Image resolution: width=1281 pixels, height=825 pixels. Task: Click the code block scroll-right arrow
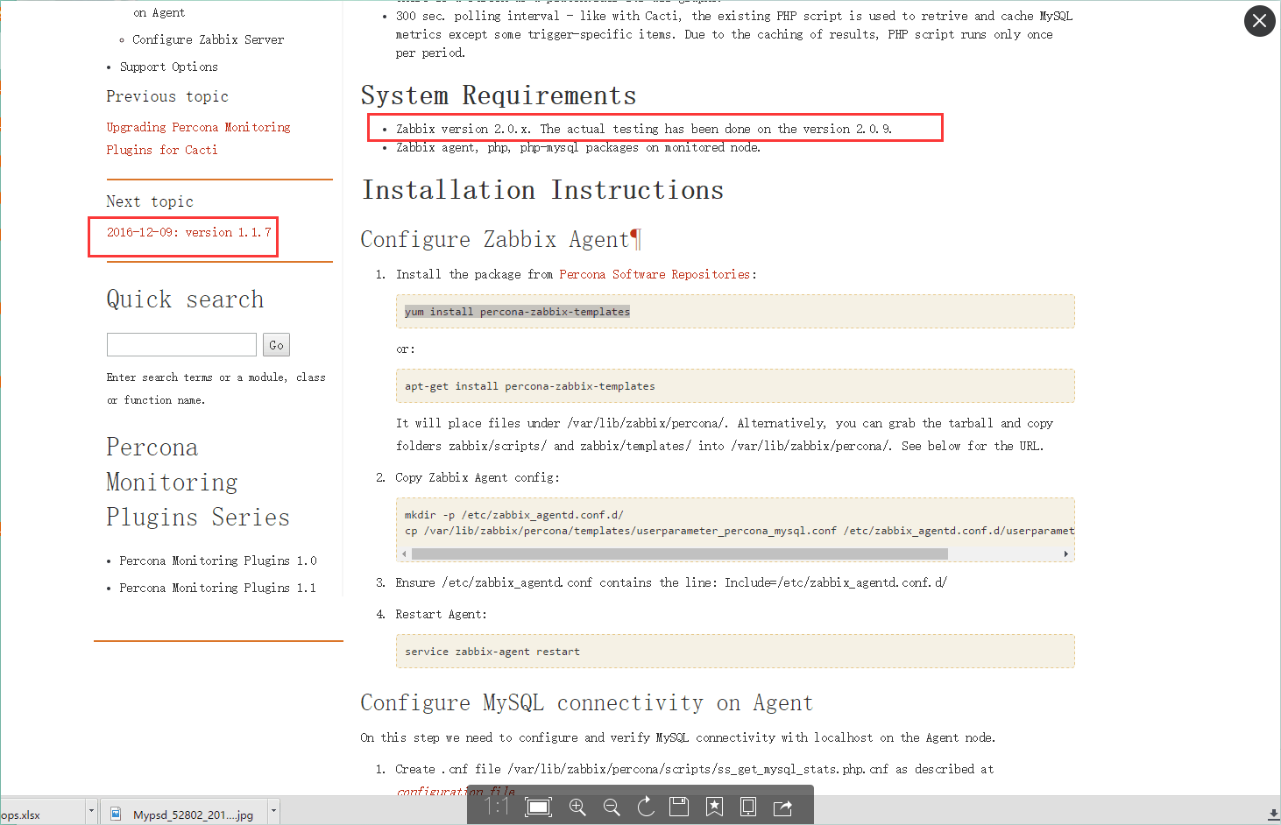[x=1065, y=554]
